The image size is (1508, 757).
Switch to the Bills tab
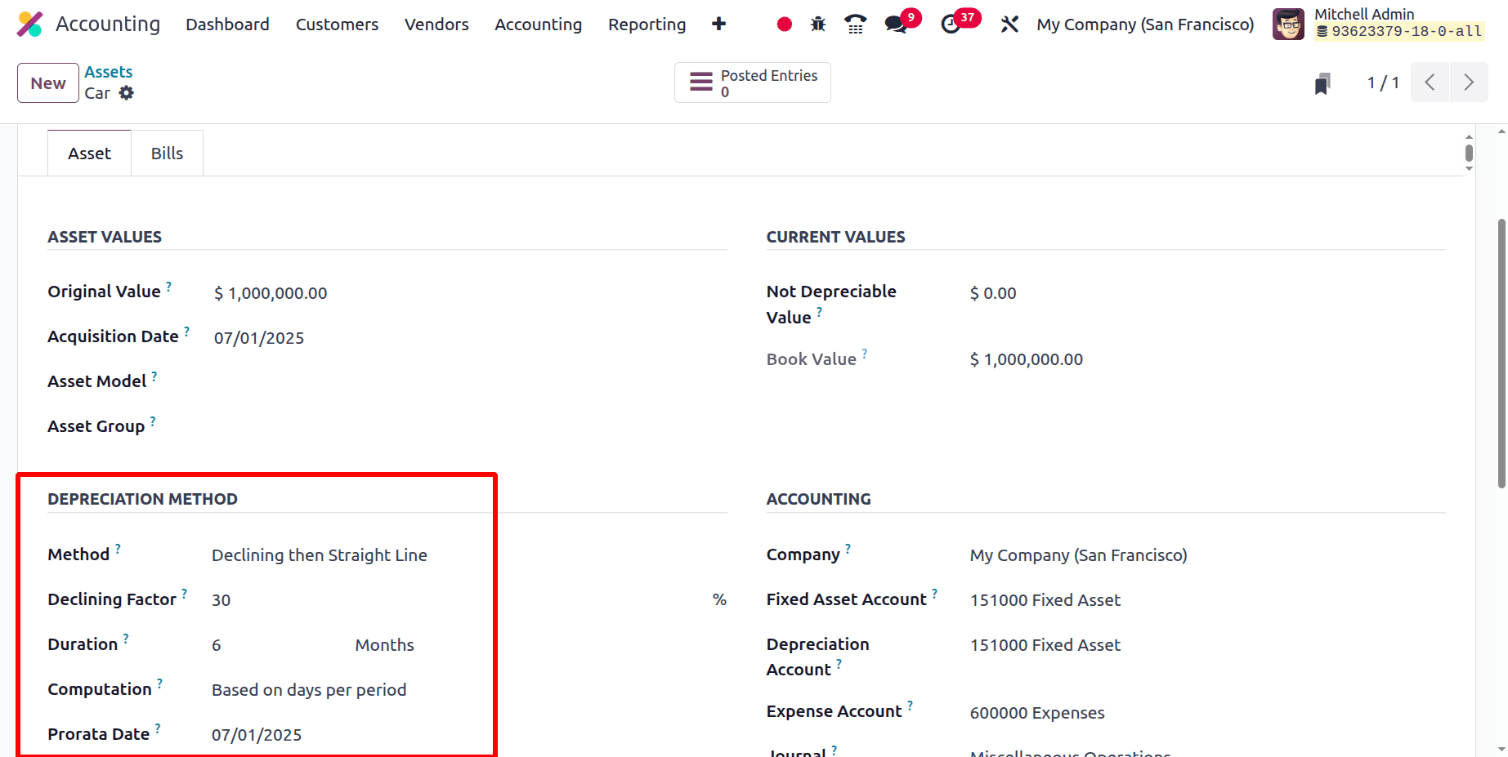pyautogui.click(x=167, y=153)
